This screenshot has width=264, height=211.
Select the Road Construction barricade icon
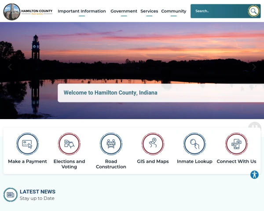(x=111, y=144)
